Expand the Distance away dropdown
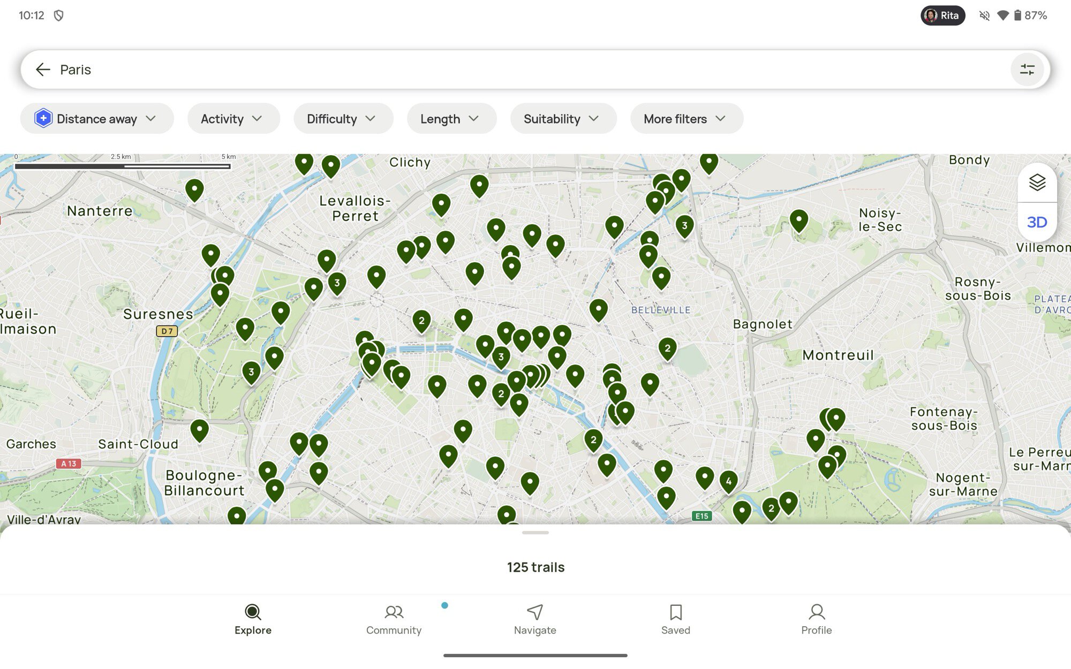The image size is (1071, 669). tap(97, 119)
